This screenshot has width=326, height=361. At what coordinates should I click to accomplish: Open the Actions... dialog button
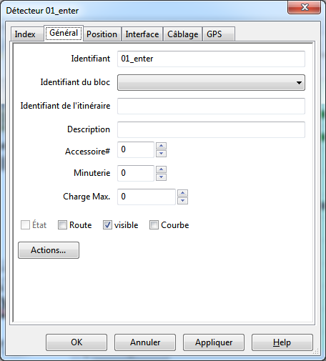[49, 250]
